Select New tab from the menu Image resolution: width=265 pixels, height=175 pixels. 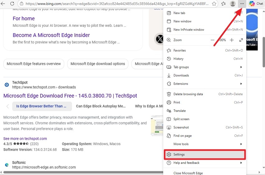pos(205,13)
